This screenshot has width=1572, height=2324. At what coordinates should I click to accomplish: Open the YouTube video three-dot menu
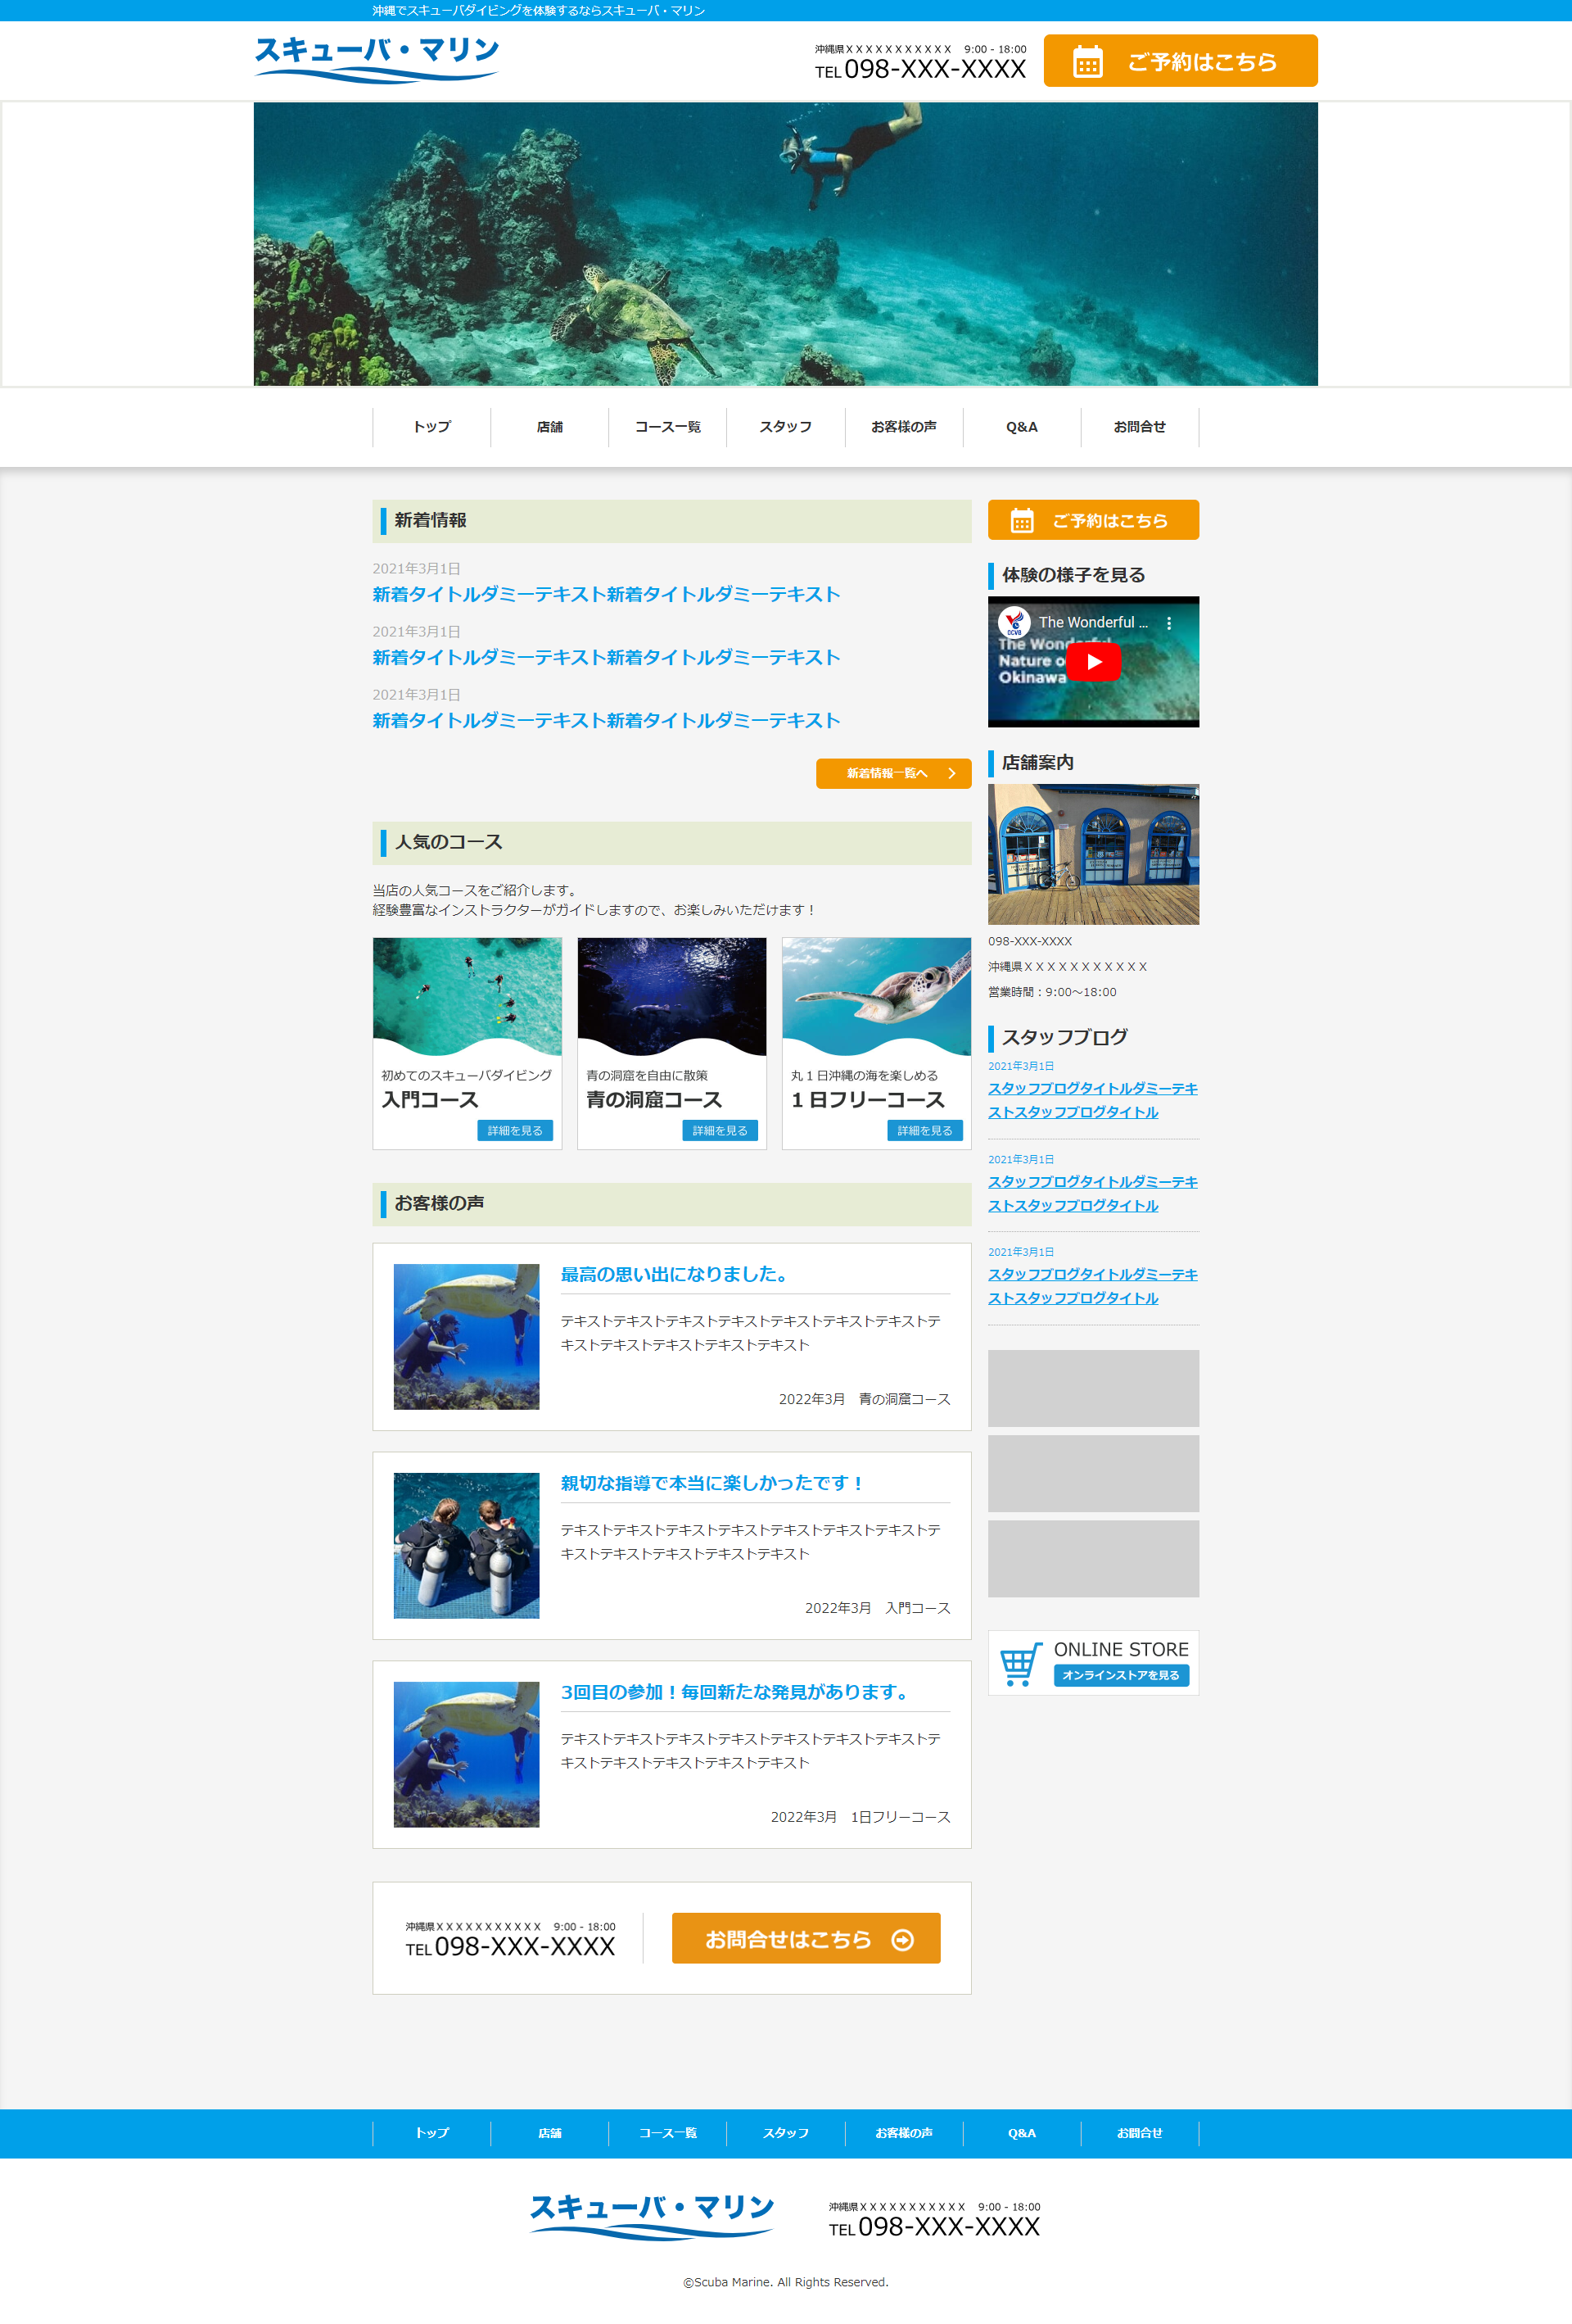[1168, 623]
